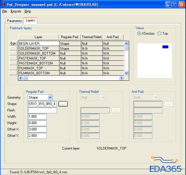Click the Regular Pad Height field

click(x=37, y=123)
